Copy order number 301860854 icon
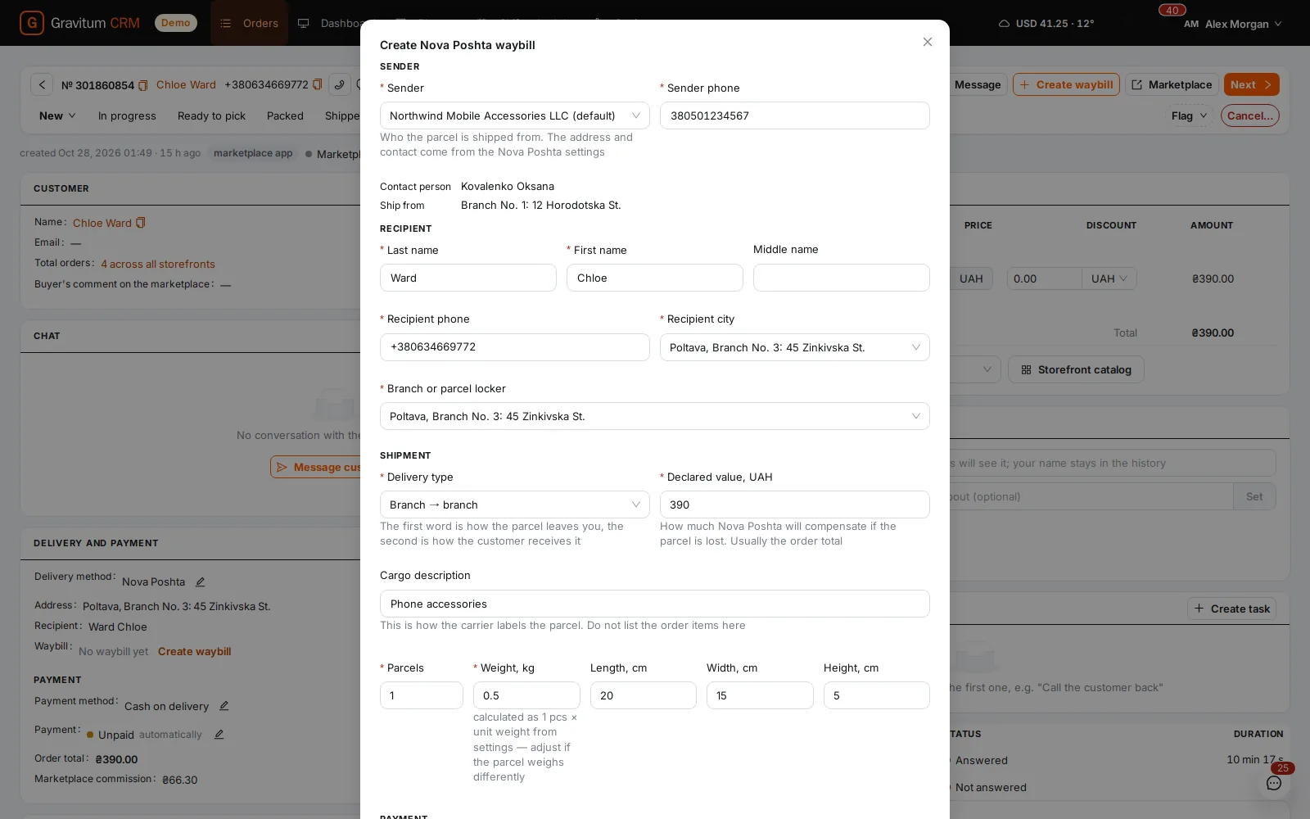Viewport: 1310px width, 819px height. point(143,85)
